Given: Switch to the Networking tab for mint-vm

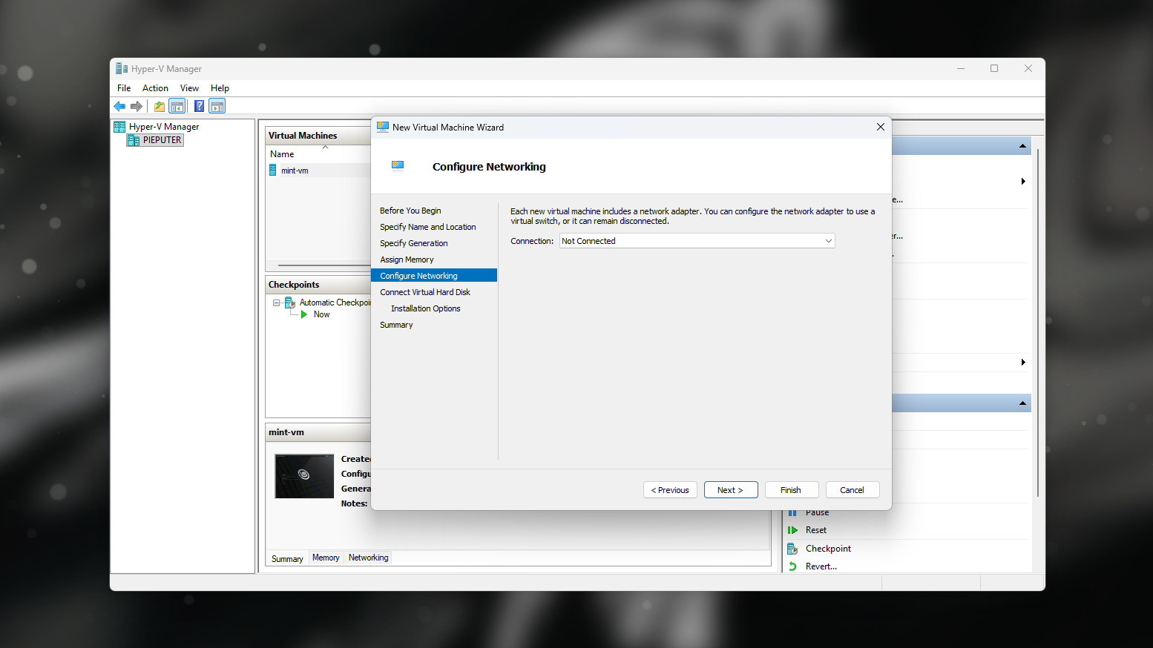Looking at the screenshot, I should 368,558.
